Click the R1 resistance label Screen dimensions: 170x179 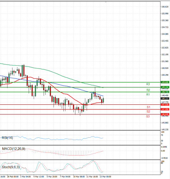click(148, 95)
